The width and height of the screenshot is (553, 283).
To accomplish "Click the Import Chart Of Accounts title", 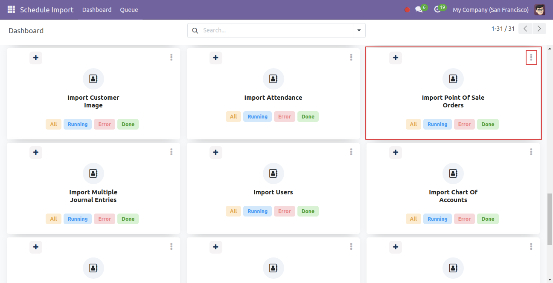I will click(x=453, y=196).
